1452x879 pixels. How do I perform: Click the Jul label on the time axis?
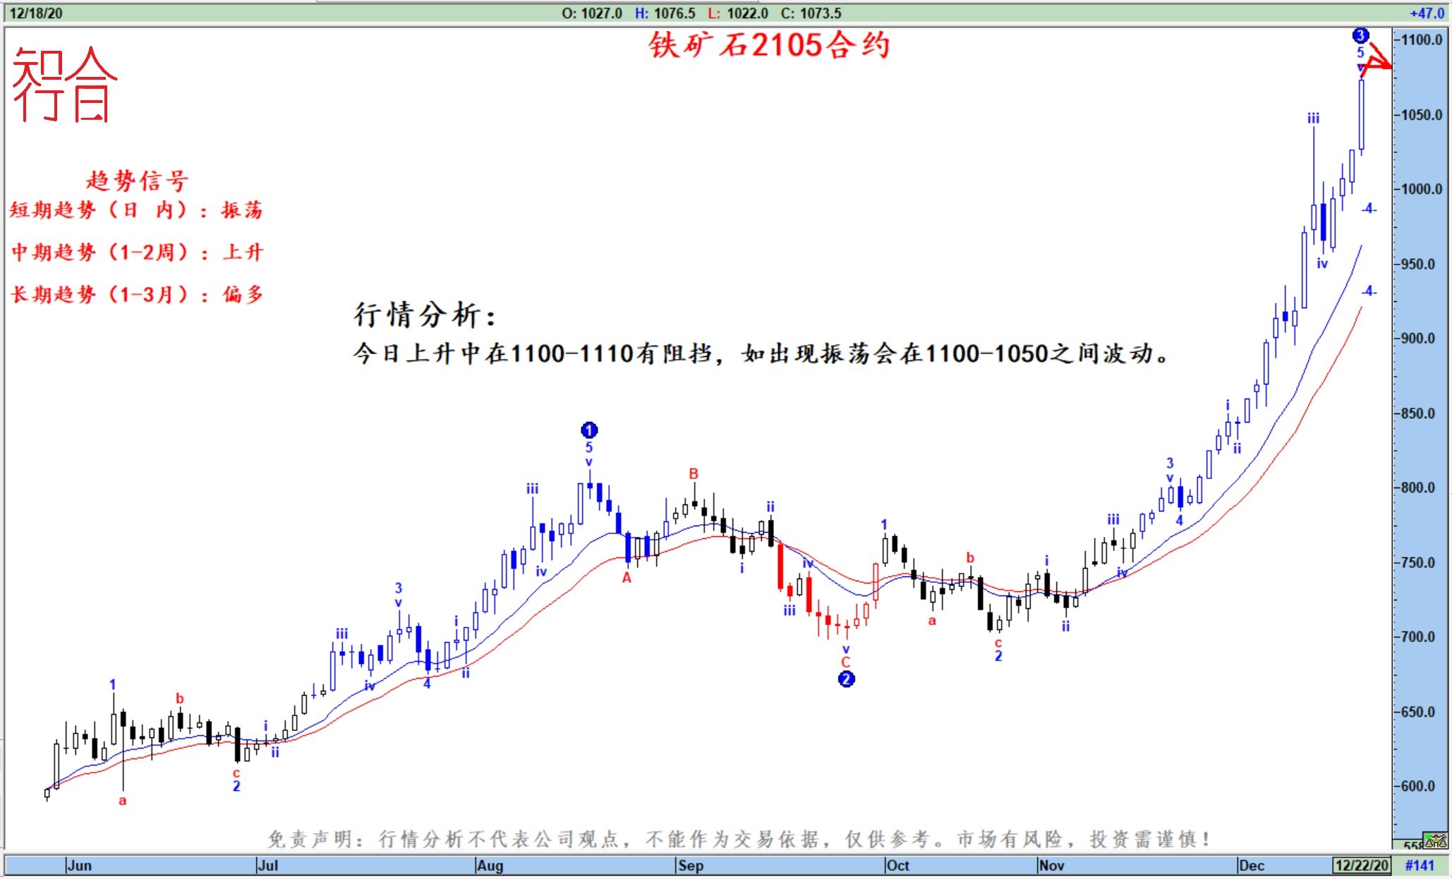click(x=267, y=866)
